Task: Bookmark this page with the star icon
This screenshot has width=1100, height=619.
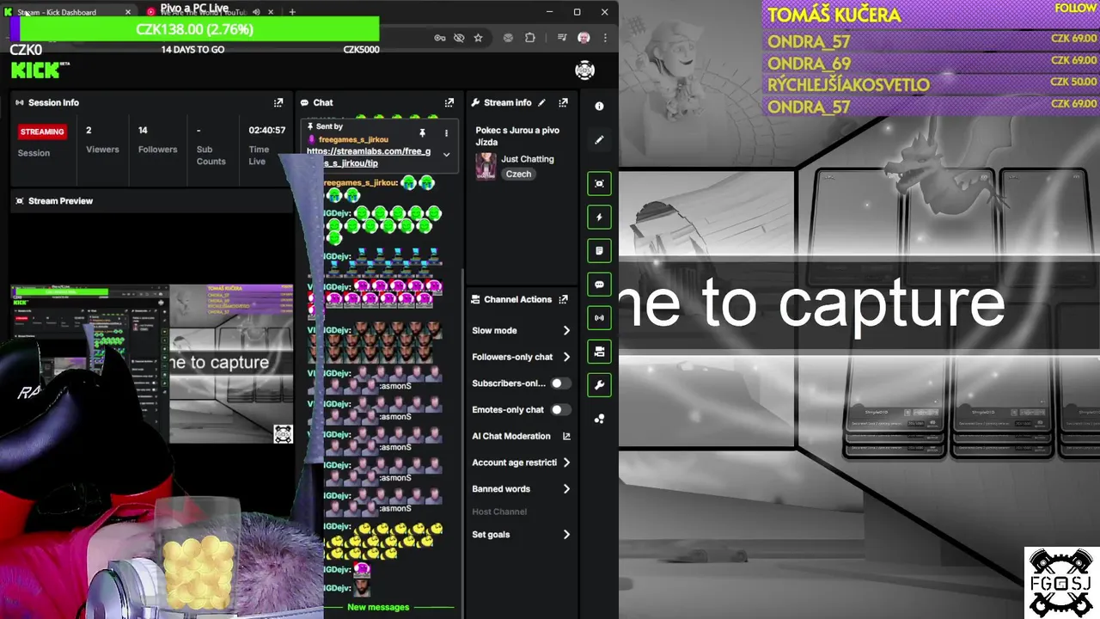Action: pyautogui.click(x=478, y=38)
